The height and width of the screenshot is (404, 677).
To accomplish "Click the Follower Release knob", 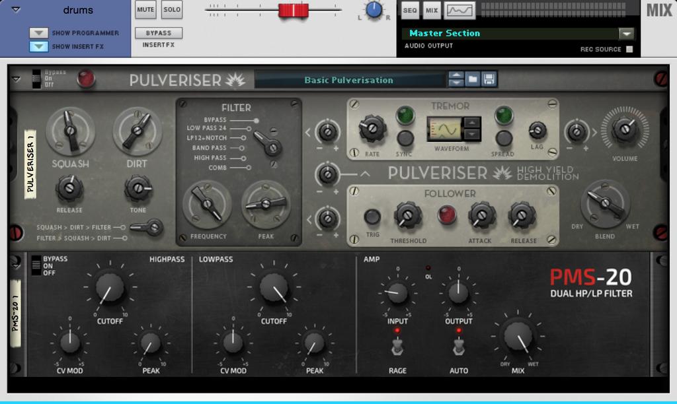I will 522,215.
